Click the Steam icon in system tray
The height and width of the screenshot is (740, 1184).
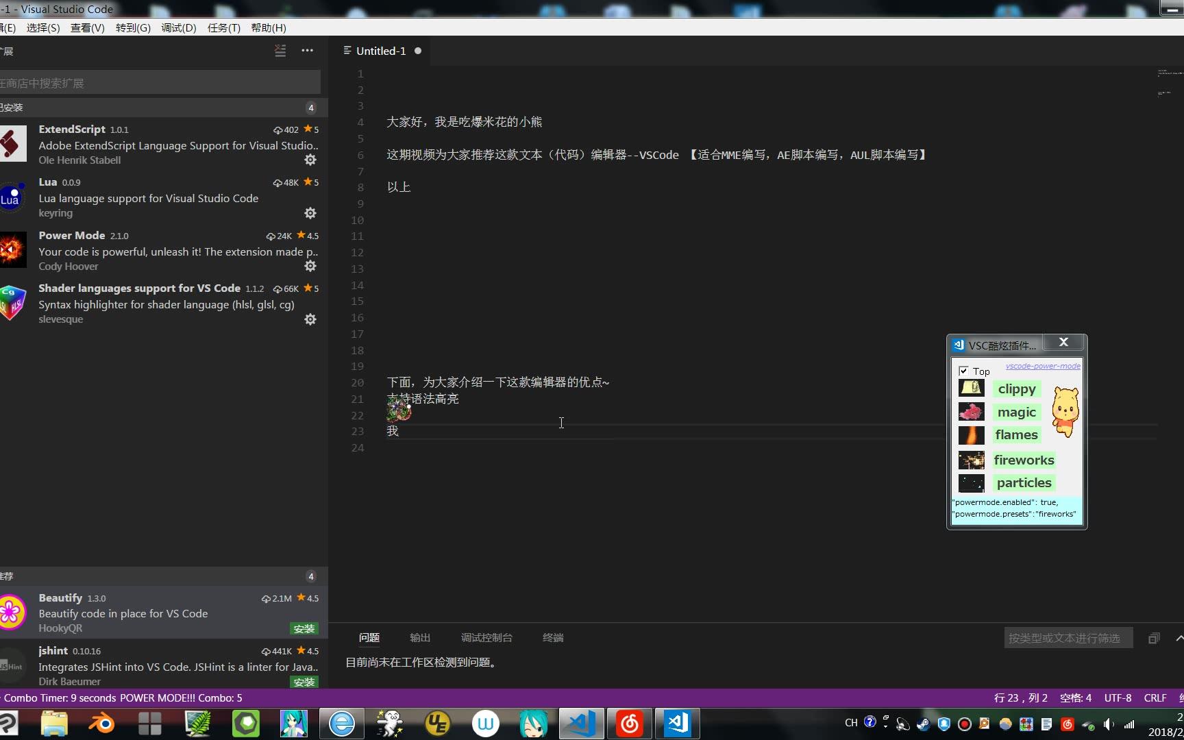coord(924,724)
